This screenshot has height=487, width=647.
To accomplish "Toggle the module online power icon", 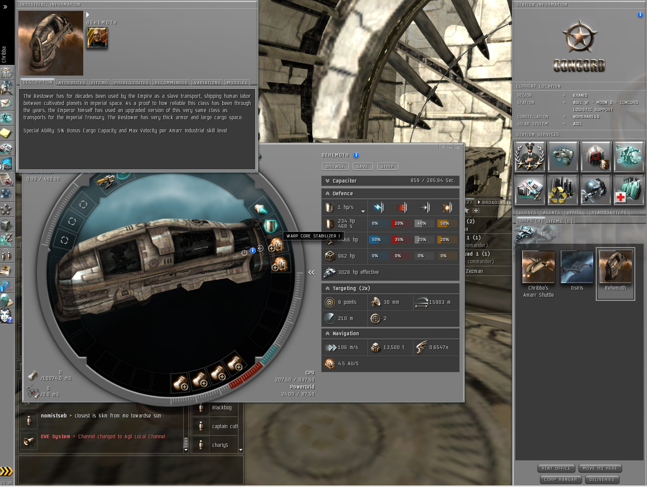I will [244, 252].
